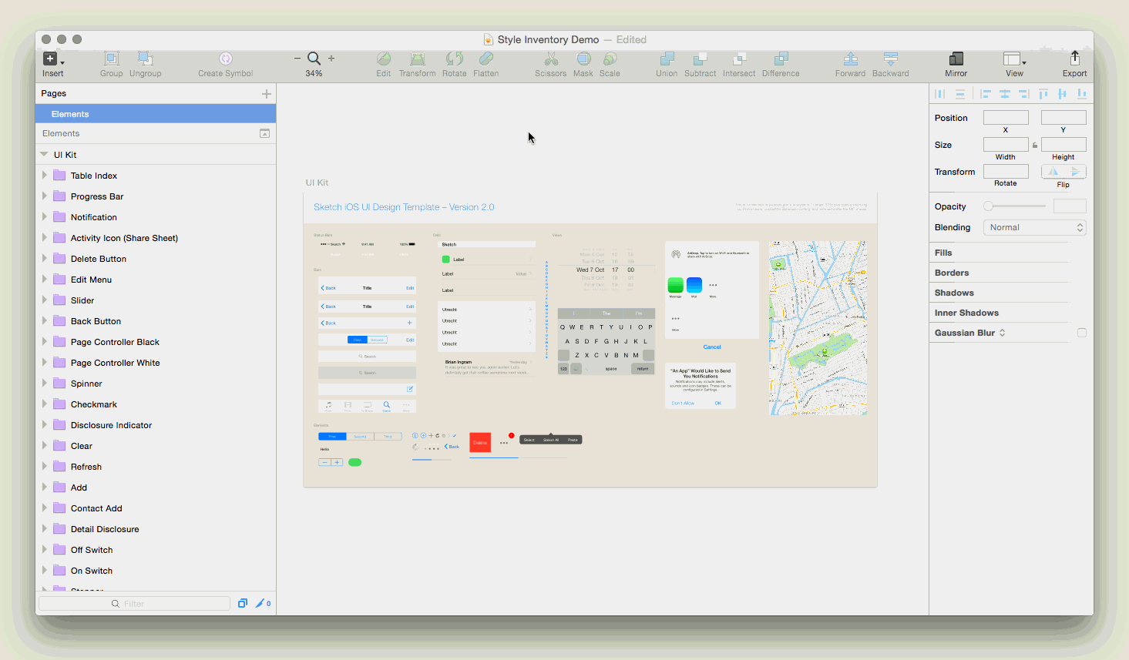The height and width of the screenshot is (660, 1129).
Task: Bring layer Forward with toolbar icon
Action: pos(850,59)
